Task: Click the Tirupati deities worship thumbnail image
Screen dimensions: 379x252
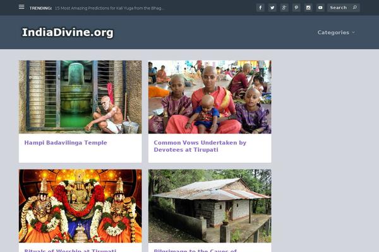Action: [80, 206]
